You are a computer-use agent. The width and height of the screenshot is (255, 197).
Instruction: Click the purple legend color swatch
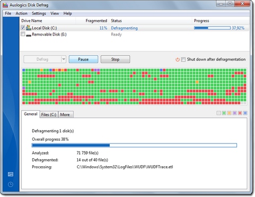pos(234,113)
